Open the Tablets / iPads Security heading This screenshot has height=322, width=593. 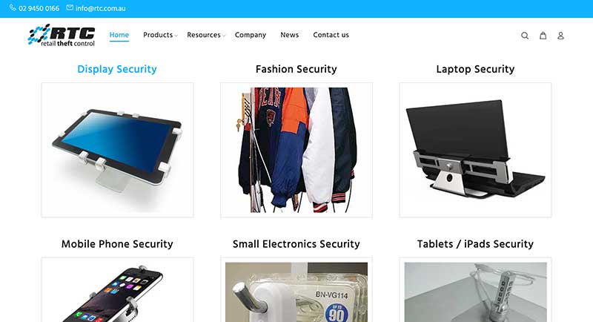tap(475, 243)
